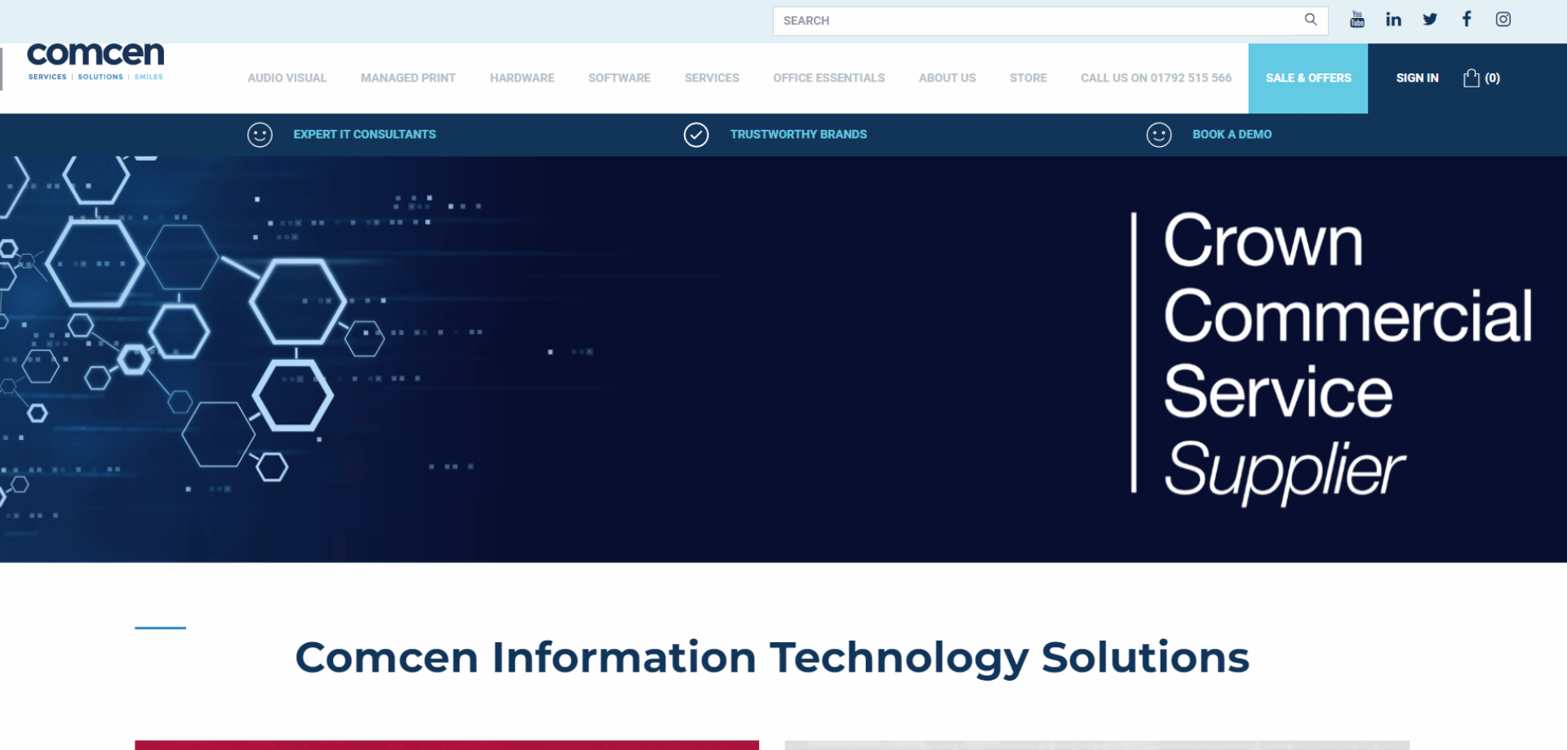Open the Software navigation item

click(x=619, y=78)
